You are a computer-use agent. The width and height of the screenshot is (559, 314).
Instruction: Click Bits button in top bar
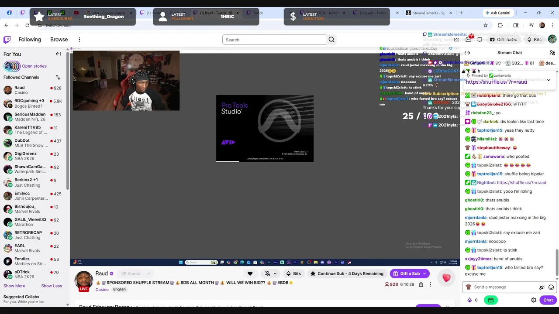click(534, 39)
